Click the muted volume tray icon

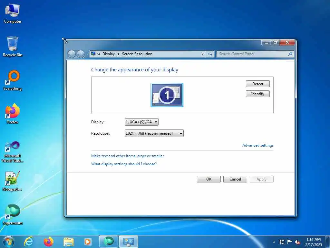click(x=297, y=242)
